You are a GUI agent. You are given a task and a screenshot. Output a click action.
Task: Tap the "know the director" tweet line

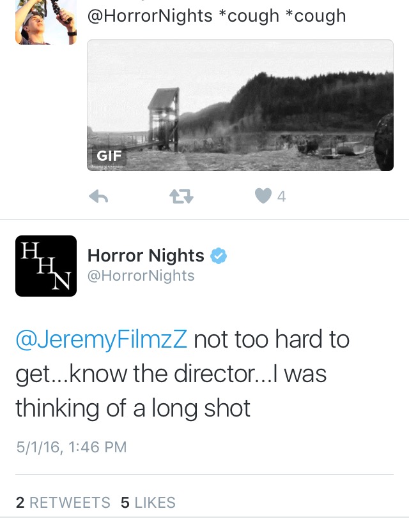click(x=171, y=374)
